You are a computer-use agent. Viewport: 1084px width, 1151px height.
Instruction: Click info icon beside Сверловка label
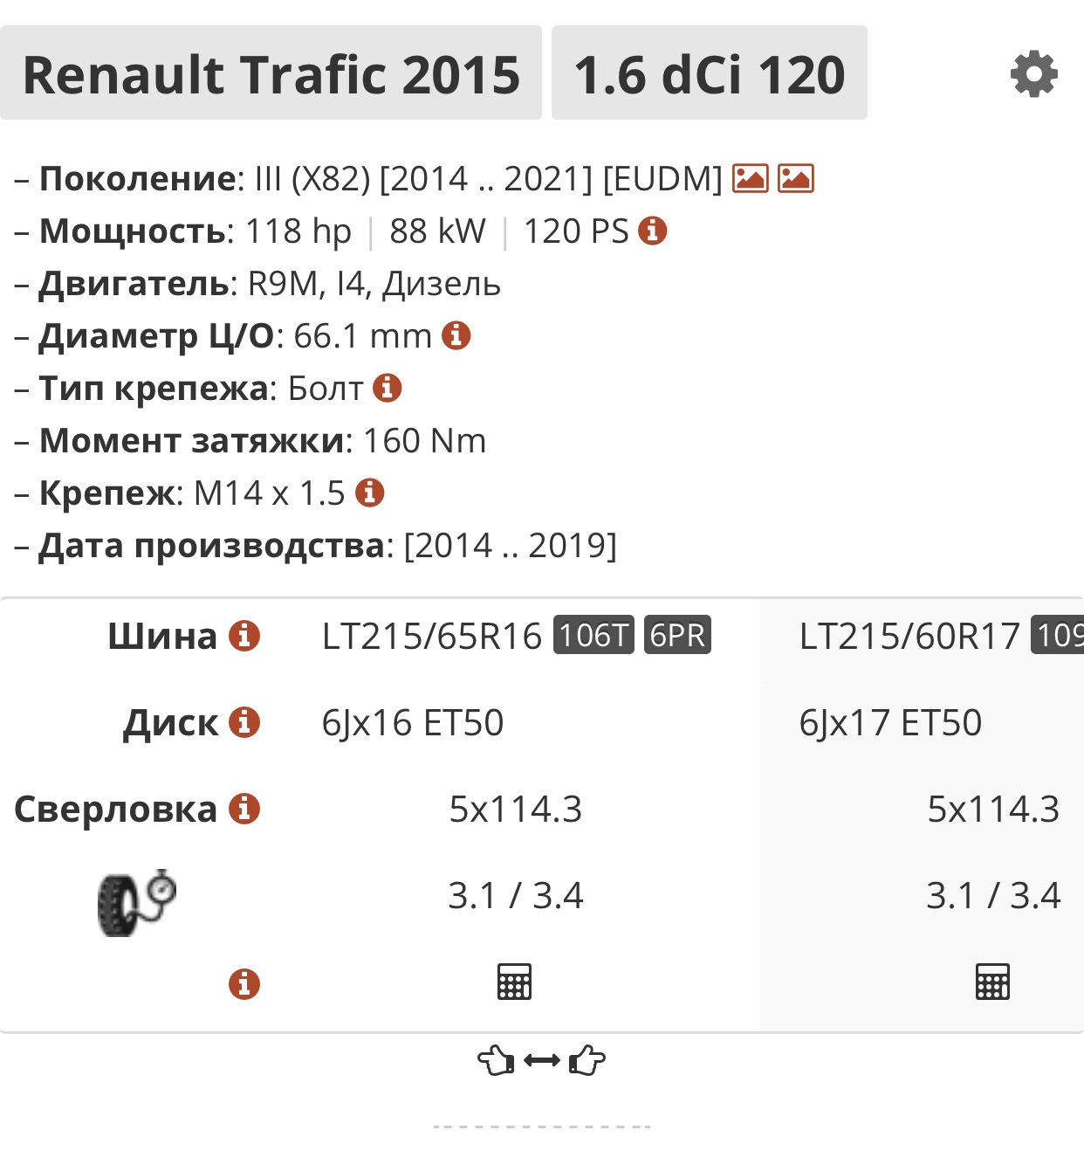[x=244, y=809]
